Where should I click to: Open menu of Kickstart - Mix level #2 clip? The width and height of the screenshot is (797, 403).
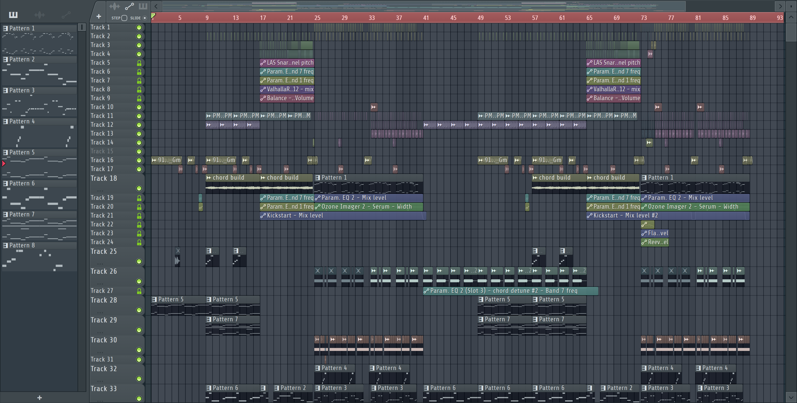590,216
